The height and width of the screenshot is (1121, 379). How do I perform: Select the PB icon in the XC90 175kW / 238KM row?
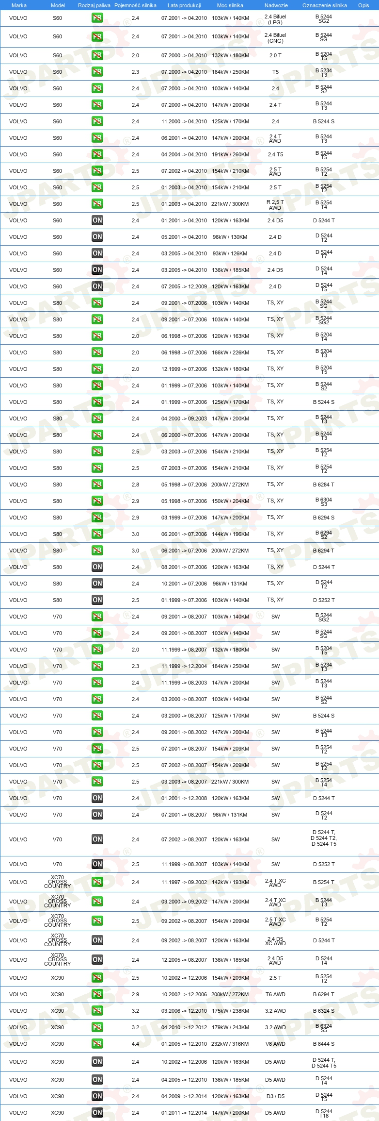tap(97, 1011)
